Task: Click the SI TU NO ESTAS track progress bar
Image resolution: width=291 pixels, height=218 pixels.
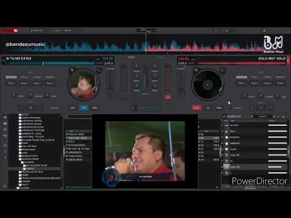Action: (x=52, y=64)
